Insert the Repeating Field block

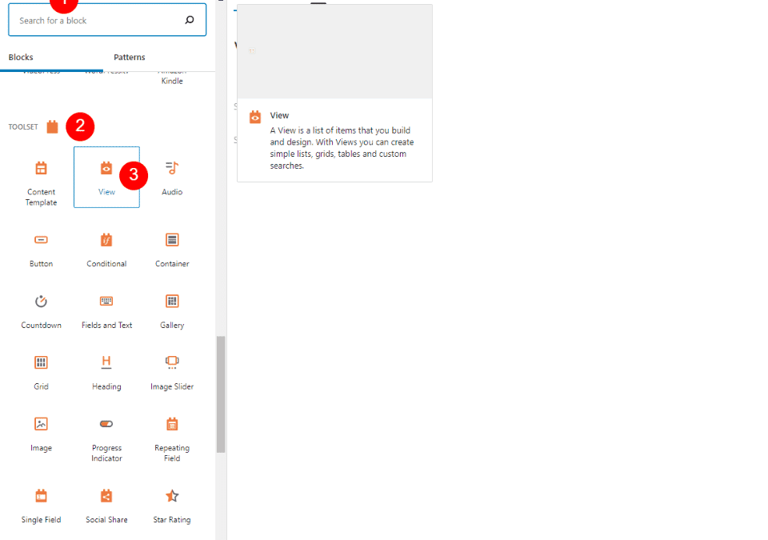[172, 439]
